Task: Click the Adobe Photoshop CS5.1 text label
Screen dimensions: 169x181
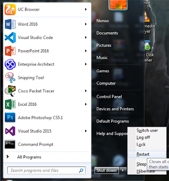Action: (40, 118)
